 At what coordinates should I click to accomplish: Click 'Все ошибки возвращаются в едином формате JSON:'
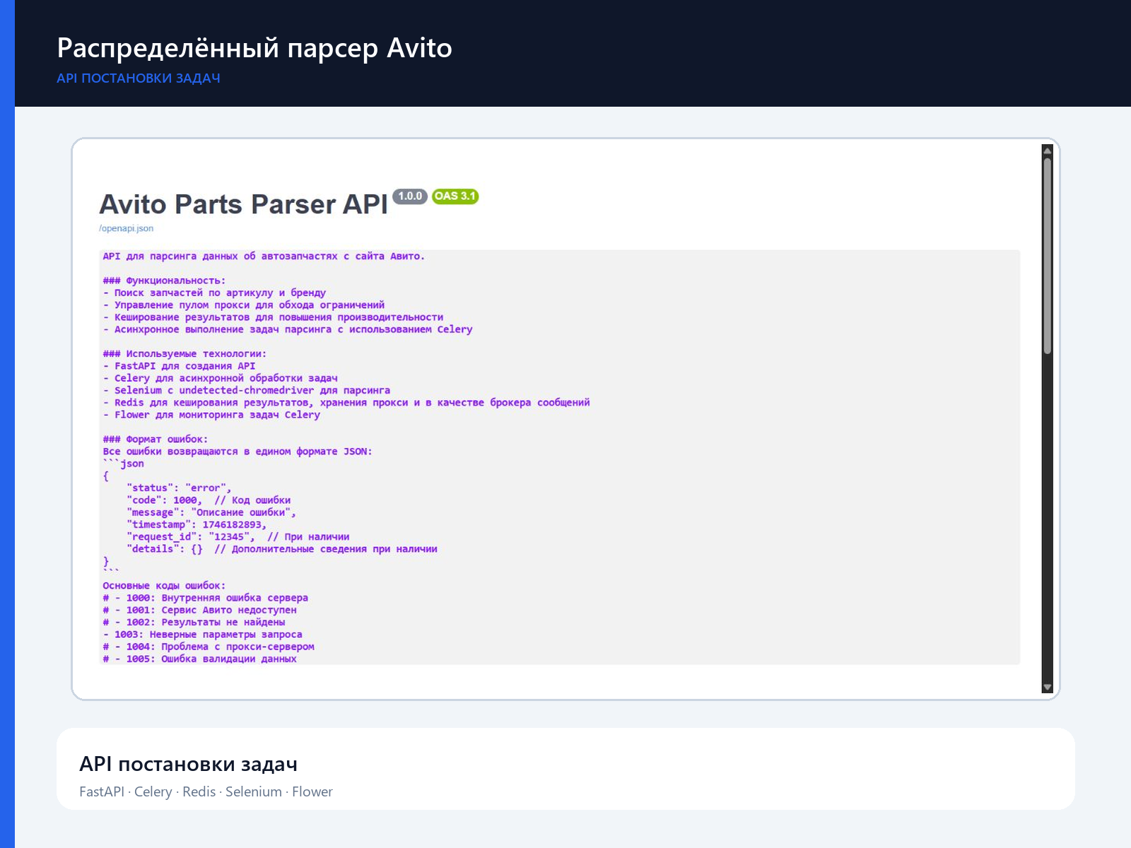coord(238,452)
